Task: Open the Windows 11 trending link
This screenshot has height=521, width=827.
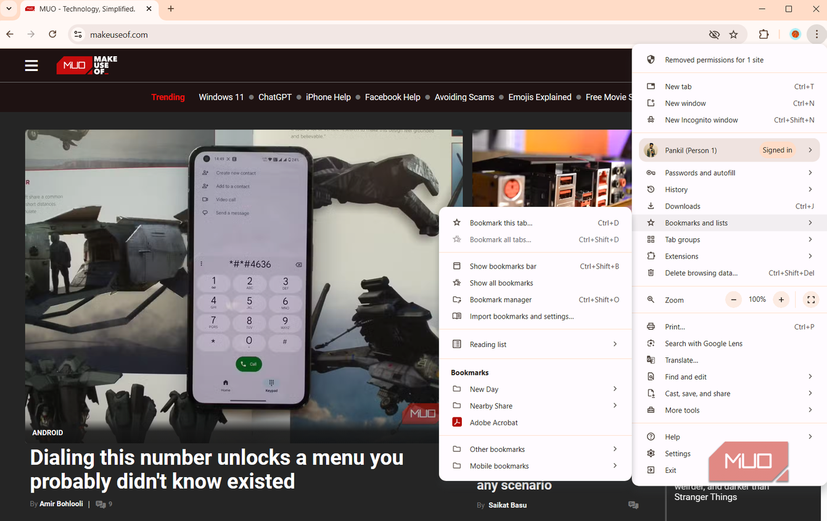Action: click(221, 97)
